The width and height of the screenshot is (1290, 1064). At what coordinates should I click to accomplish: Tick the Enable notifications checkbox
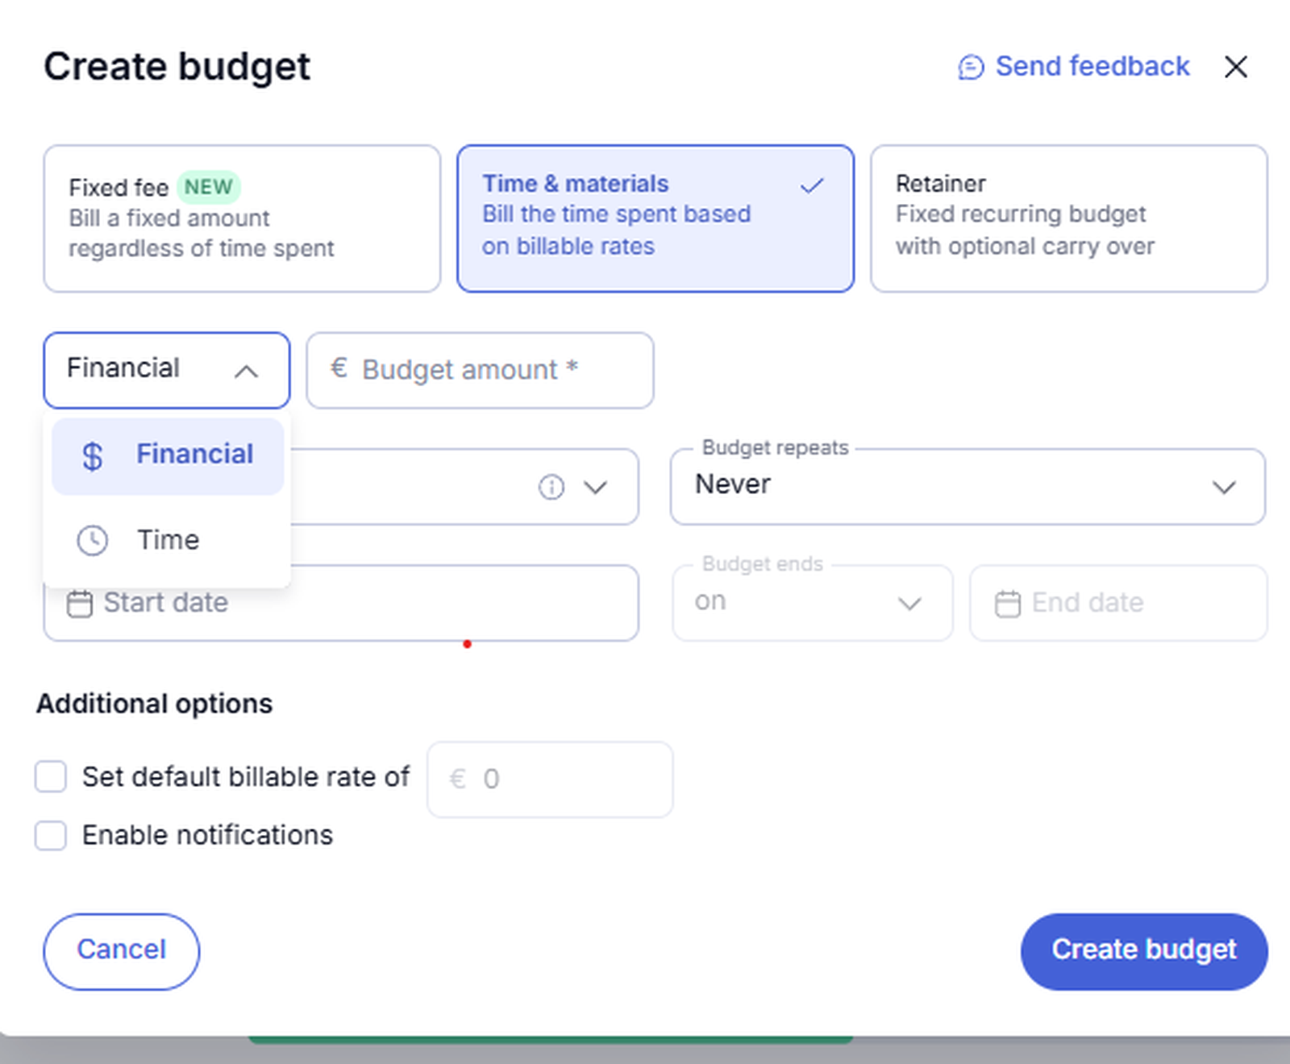(51, 835)
